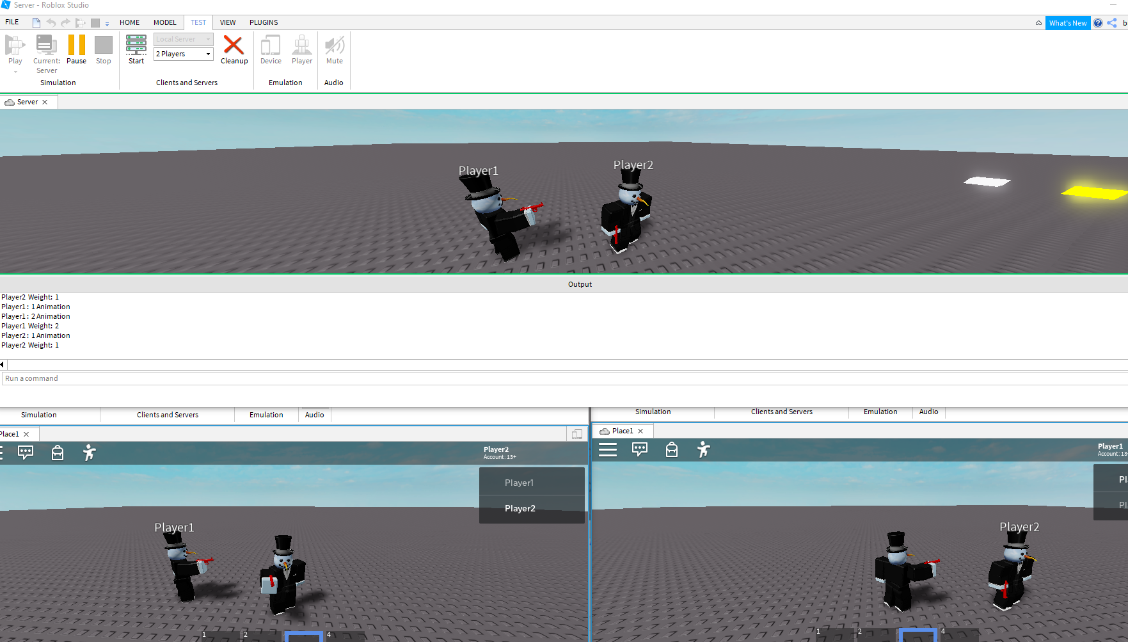Image resolution: width=1128 pixels, height=642 pixels.
Task: Close Place1 tab in Player2 client window
Action: tap(26, 434)
